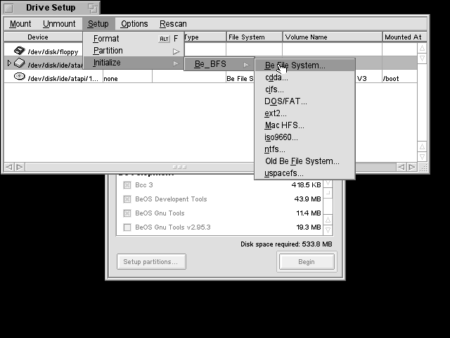Click the Mounted At column header
Screen dimensions: 450x338
click(405, 37)
